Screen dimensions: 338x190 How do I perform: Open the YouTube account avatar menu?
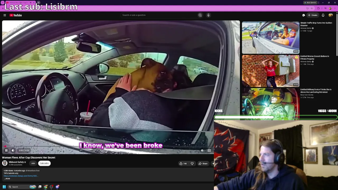(331, 15)
